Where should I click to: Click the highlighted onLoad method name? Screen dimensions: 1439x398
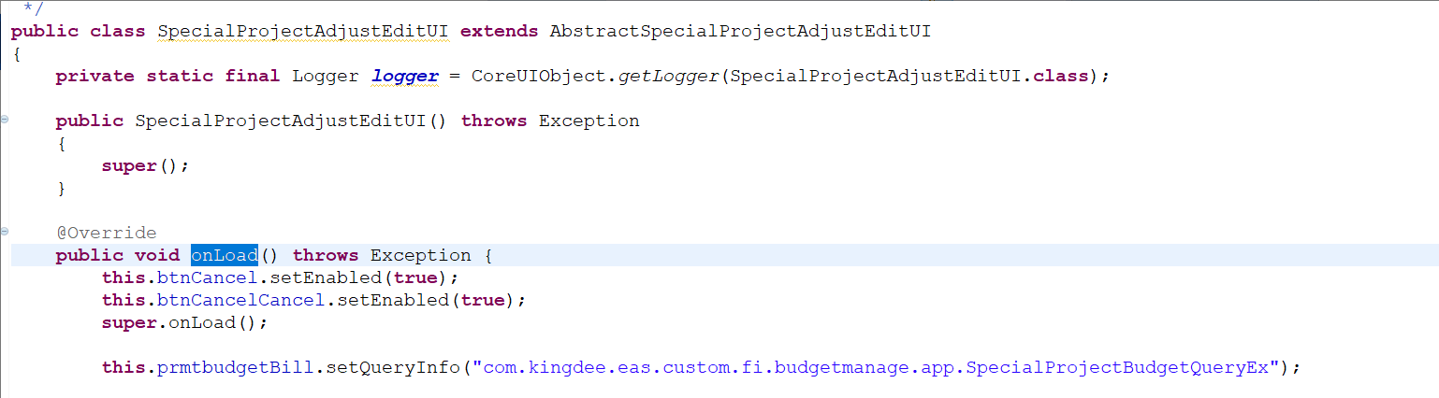pos(225,255)
